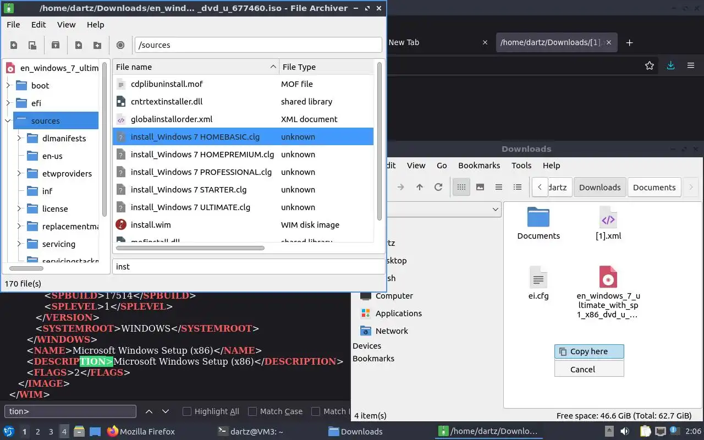Switch Downloads window to detailed list view
The height and width of the screenshot is (440, 704).
coord(518,187)
